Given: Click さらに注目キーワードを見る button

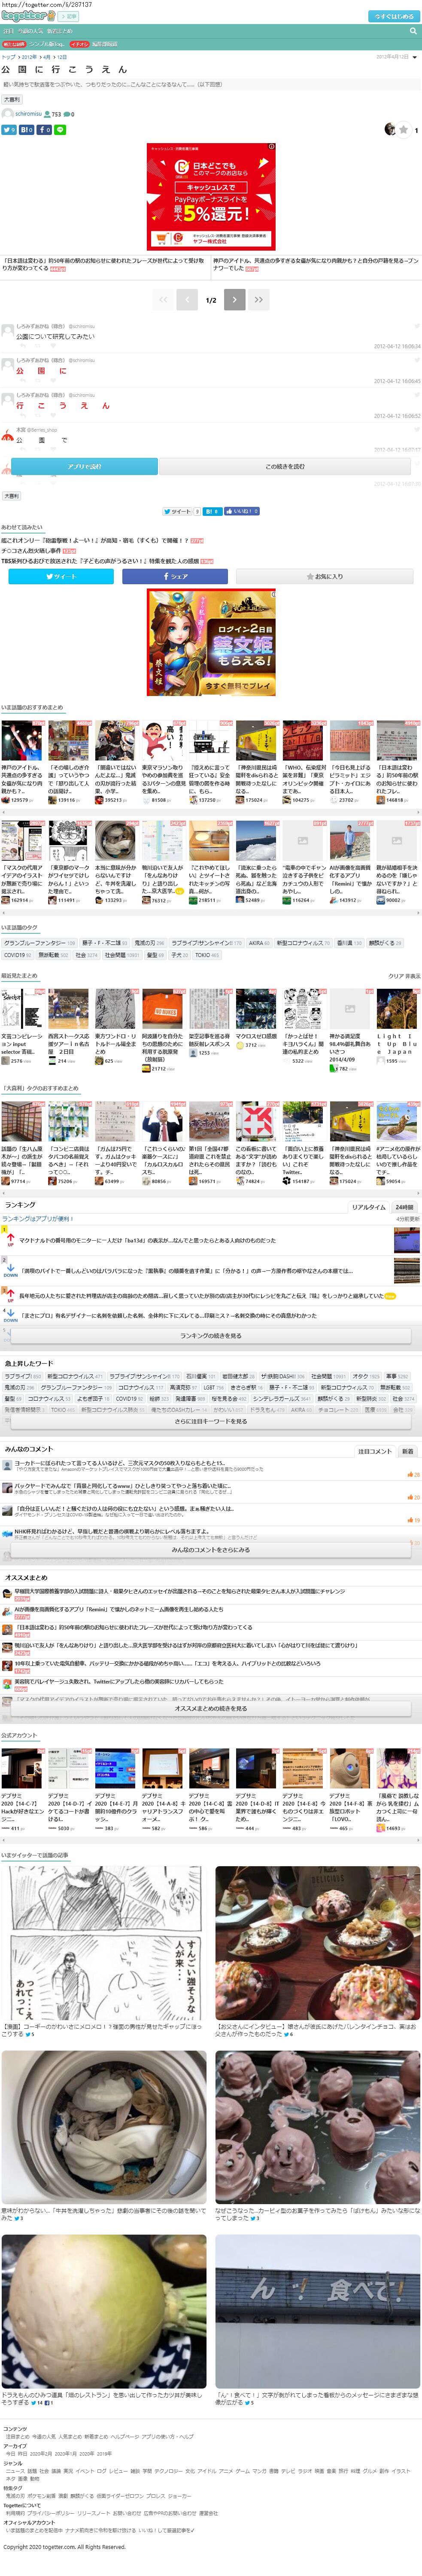Looking at the screenshot, I should click(210, 1421).
